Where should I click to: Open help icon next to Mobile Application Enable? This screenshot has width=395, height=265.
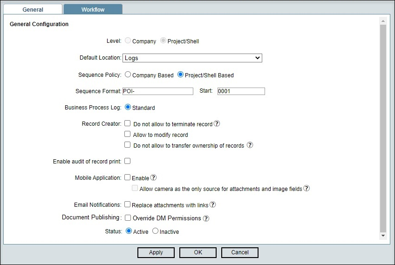153,177
